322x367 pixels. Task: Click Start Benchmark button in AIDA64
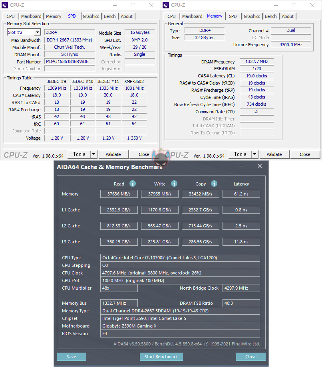coord(161,357)
